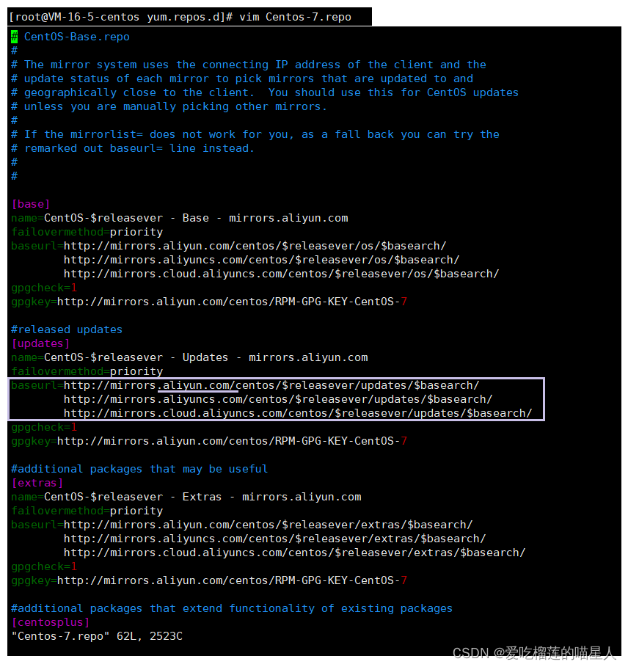Click the comment line starting 'If the mirrorlist= does not work'

255,134
